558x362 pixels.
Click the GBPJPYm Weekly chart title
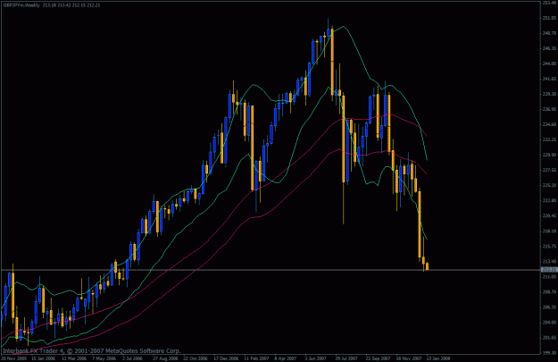51,5
